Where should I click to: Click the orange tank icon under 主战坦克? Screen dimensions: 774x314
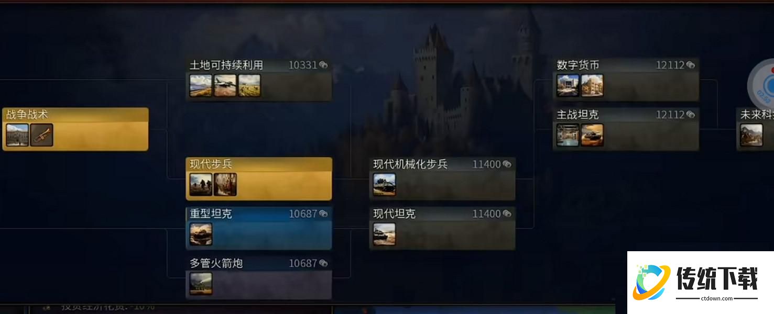coord(592,135)
